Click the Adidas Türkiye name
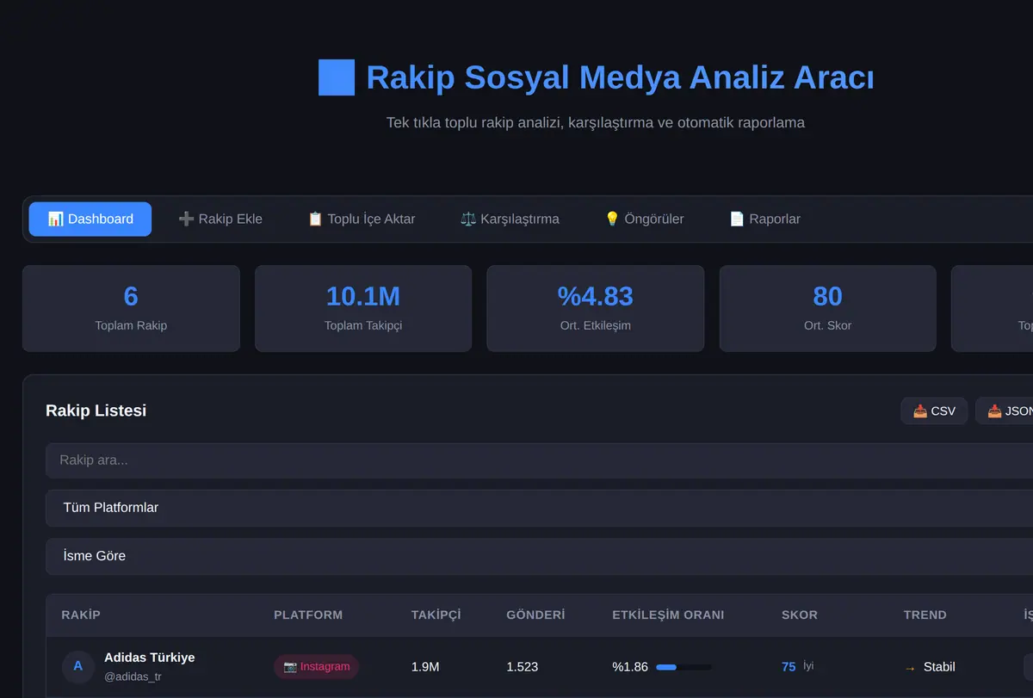The width and height of the screenshot is (1033, 698). 150,657
